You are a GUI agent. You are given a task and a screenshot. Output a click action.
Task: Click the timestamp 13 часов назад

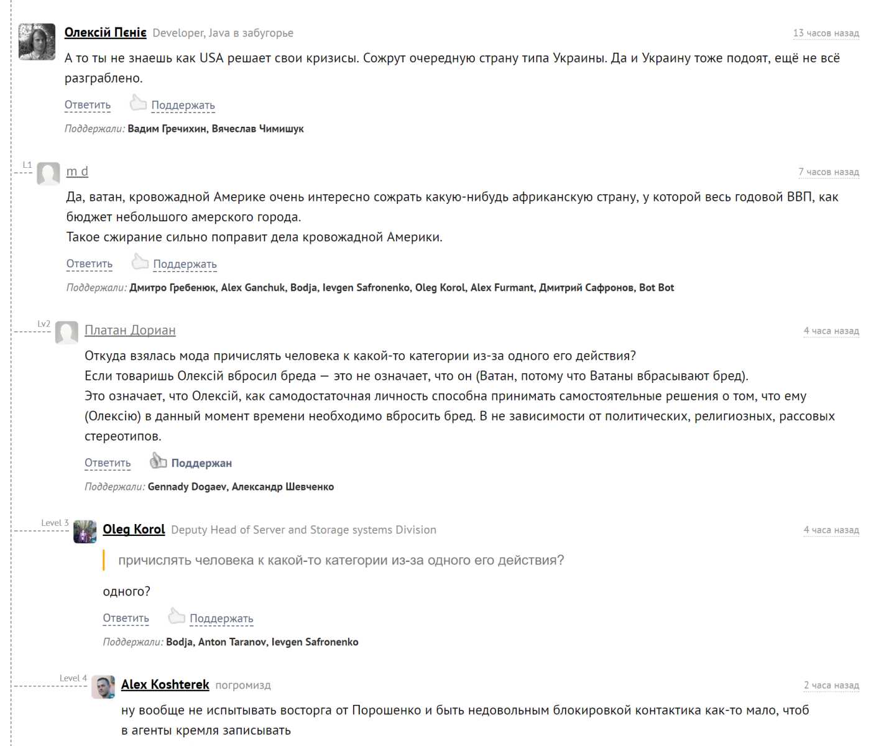coord(826,34)
